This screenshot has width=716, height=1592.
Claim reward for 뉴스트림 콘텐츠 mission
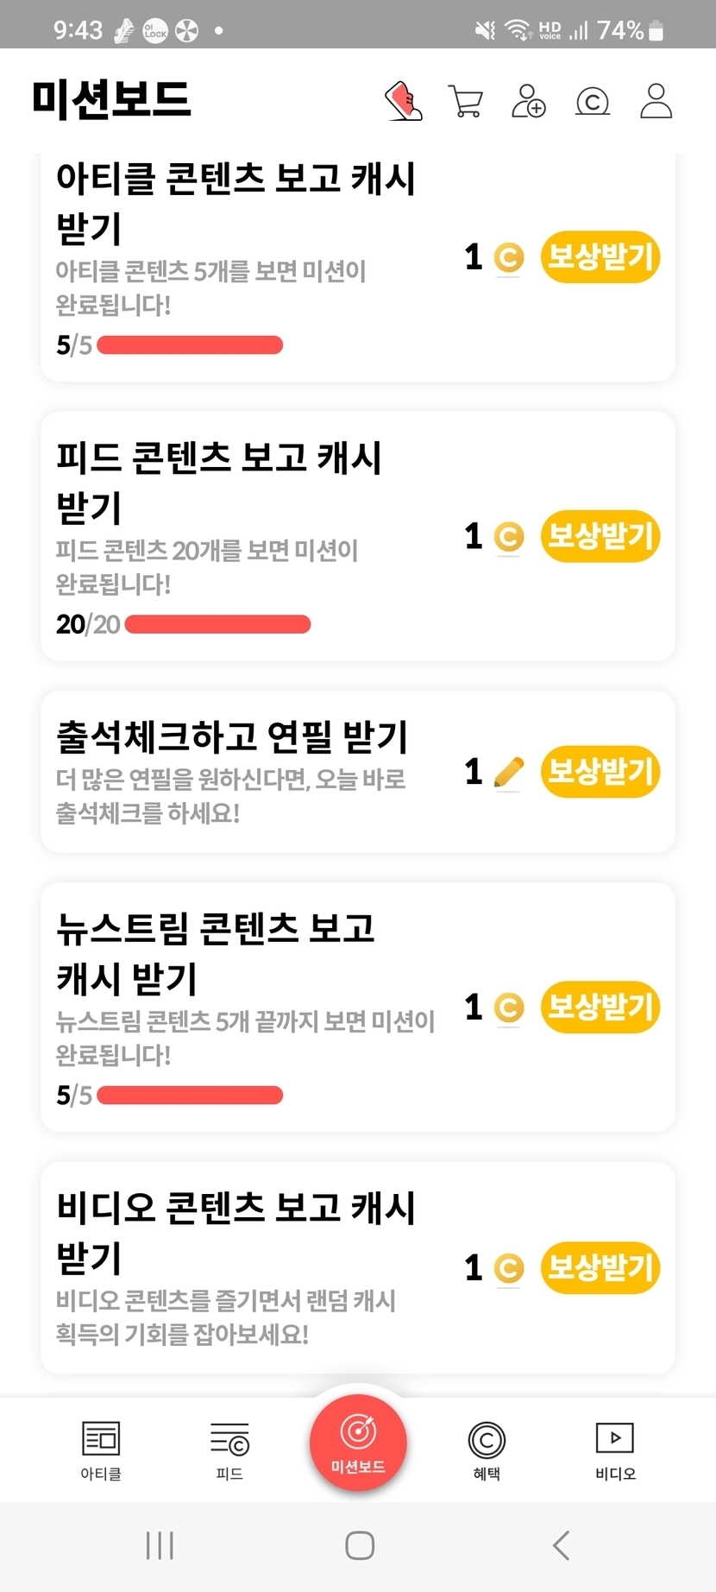point(600,1007)
